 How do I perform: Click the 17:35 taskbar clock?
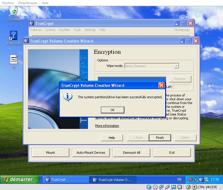215,179
